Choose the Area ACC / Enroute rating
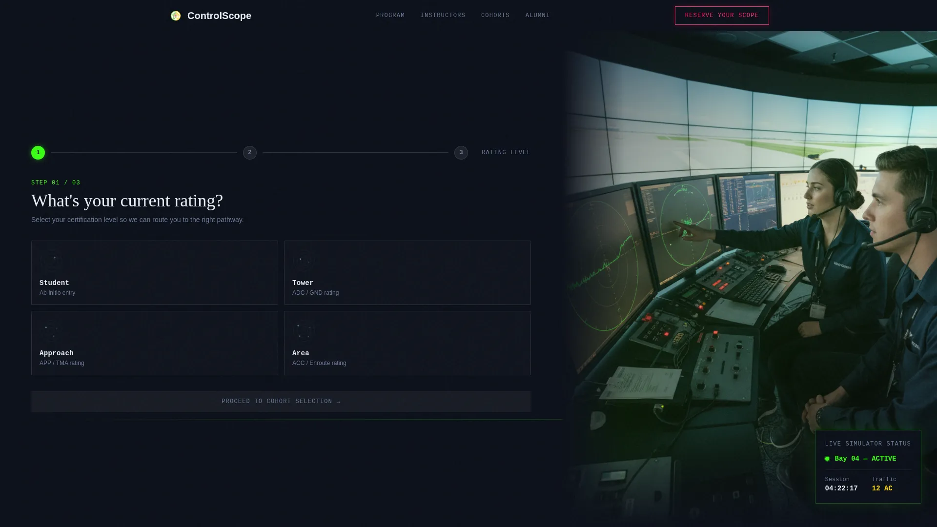Screen dimensions: 937x527 [x=407, y=343]
